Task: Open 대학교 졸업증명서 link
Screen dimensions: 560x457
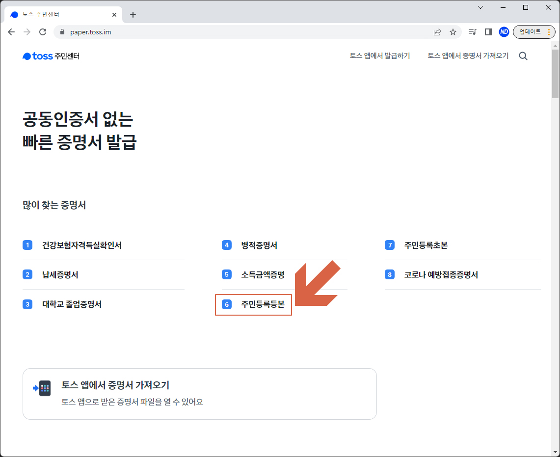Action: tap(72, 304)
